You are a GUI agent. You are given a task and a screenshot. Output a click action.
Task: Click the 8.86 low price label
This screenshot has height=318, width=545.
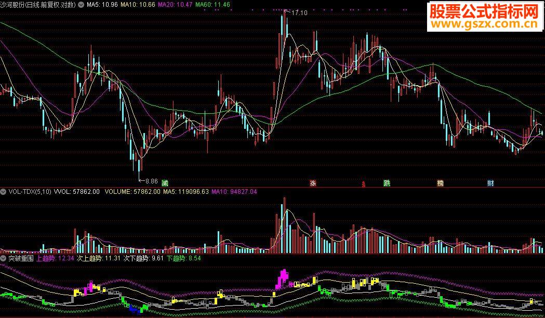[152, 181]
